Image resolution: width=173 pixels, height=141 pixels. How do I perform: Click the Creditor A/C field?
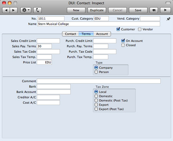click(x=48, y=97)
